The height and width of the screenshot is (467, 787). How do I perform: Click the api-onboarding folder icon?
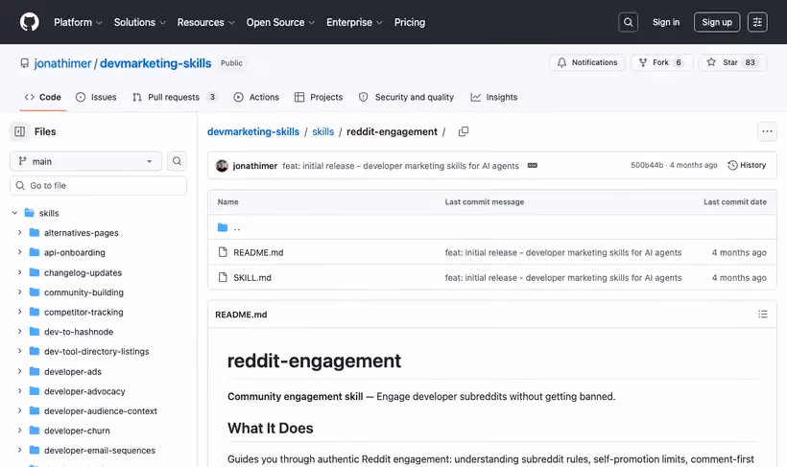35,252
